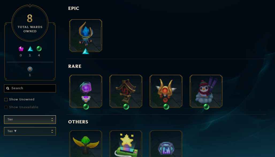
Task: Select the penguin skier ward skin
Action: [x=206, y=91]
